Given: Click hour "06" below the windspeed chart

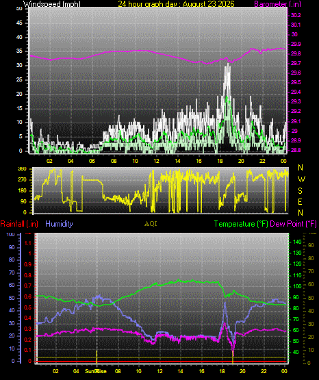Looking at the screenshot, I should tap(92, 161).
